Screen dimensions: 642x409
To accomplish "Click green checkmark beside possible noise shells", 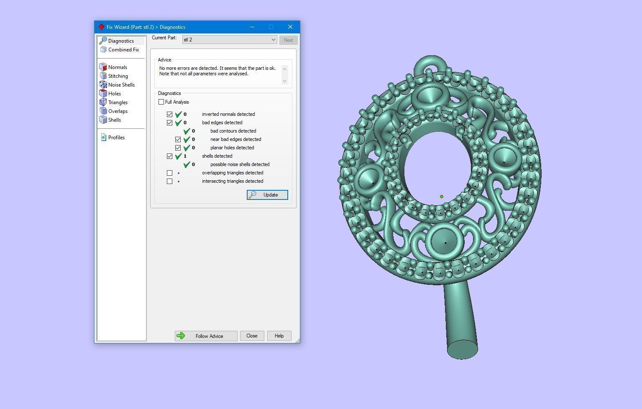I will 187,164.
